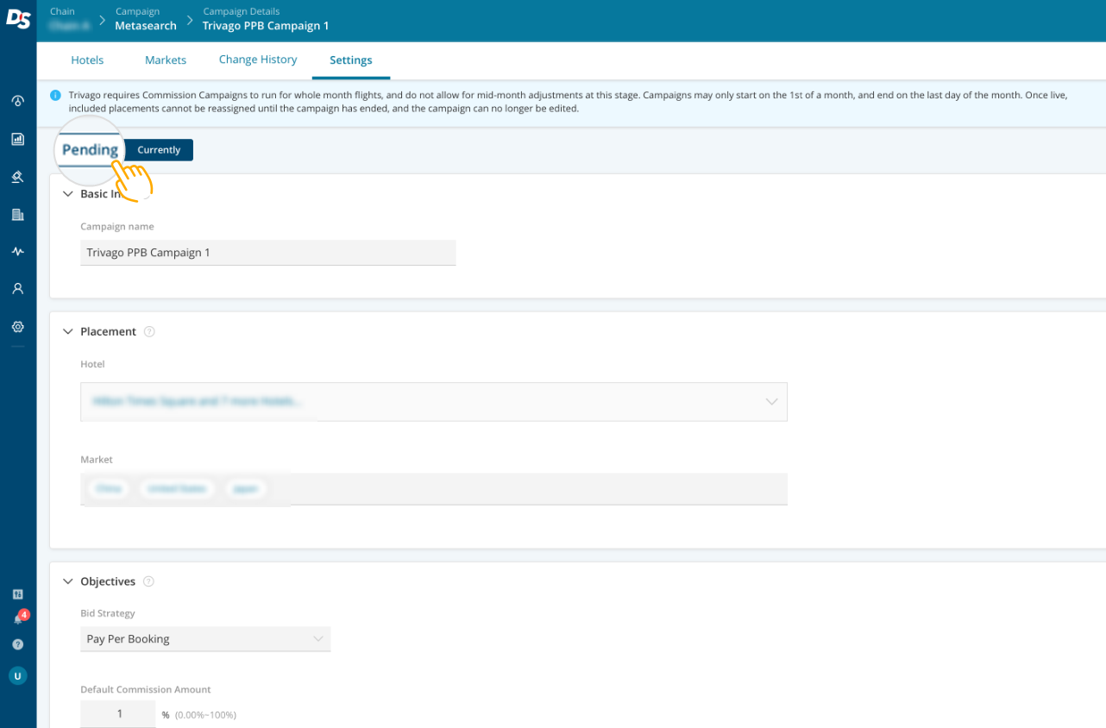Click the blue info icon in the banner
The height and width of the screenshot is (728, 1106).
pos(55,95)
